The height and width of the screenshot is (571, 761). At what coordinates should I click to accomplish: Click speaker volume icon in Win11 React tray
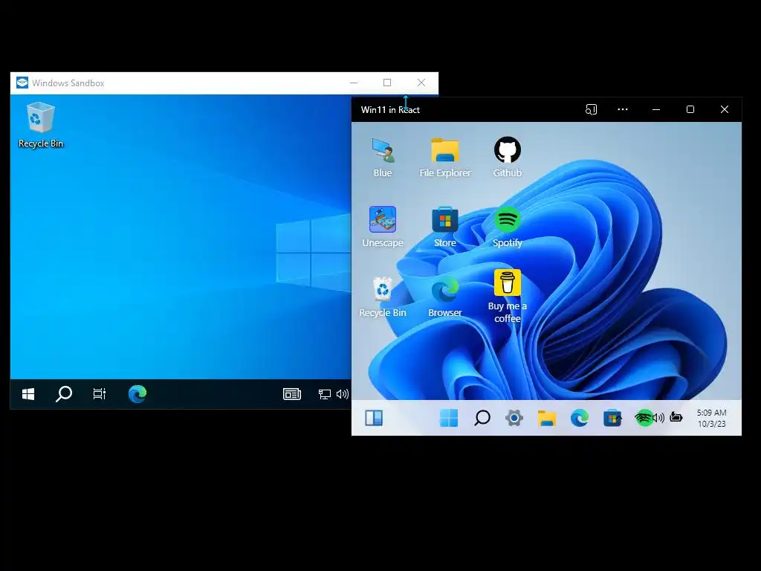click(x=658, y=418)
